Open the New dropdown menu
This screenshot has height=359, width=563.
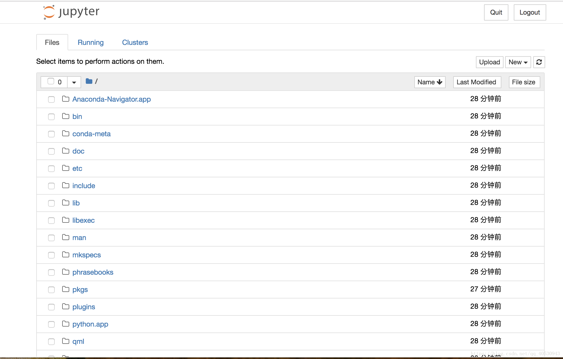tap(518, 62)
